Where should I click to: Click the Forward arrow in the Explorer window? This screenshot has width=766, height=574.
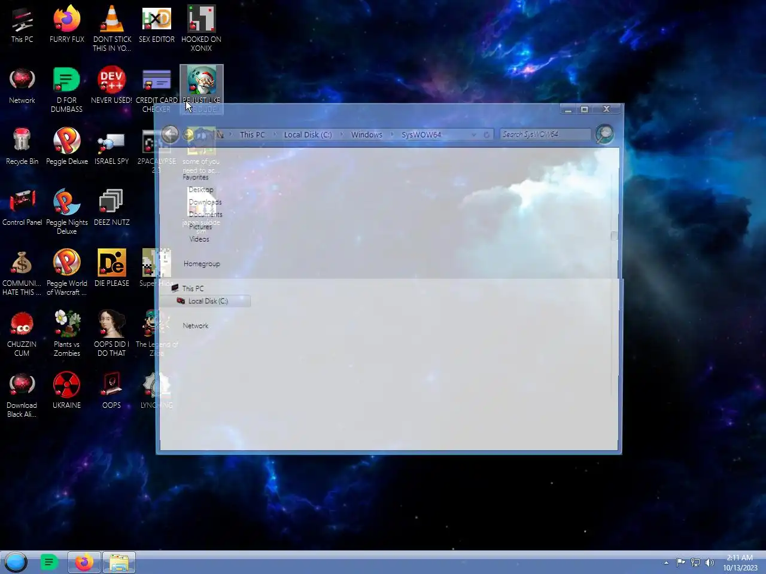point(188,135)
